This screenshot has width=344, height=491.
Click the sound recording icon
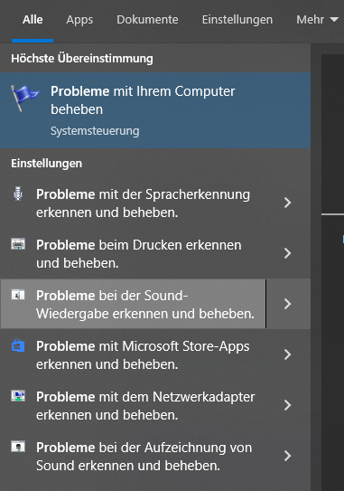coord(18,446)
